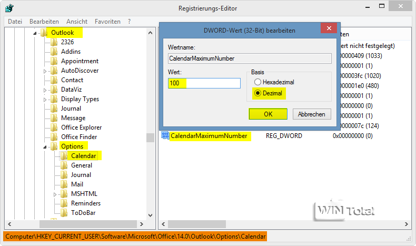Expand the MSHTML tree node
Image resolution: width=416 pixels, height=246 pixels.
55,194
